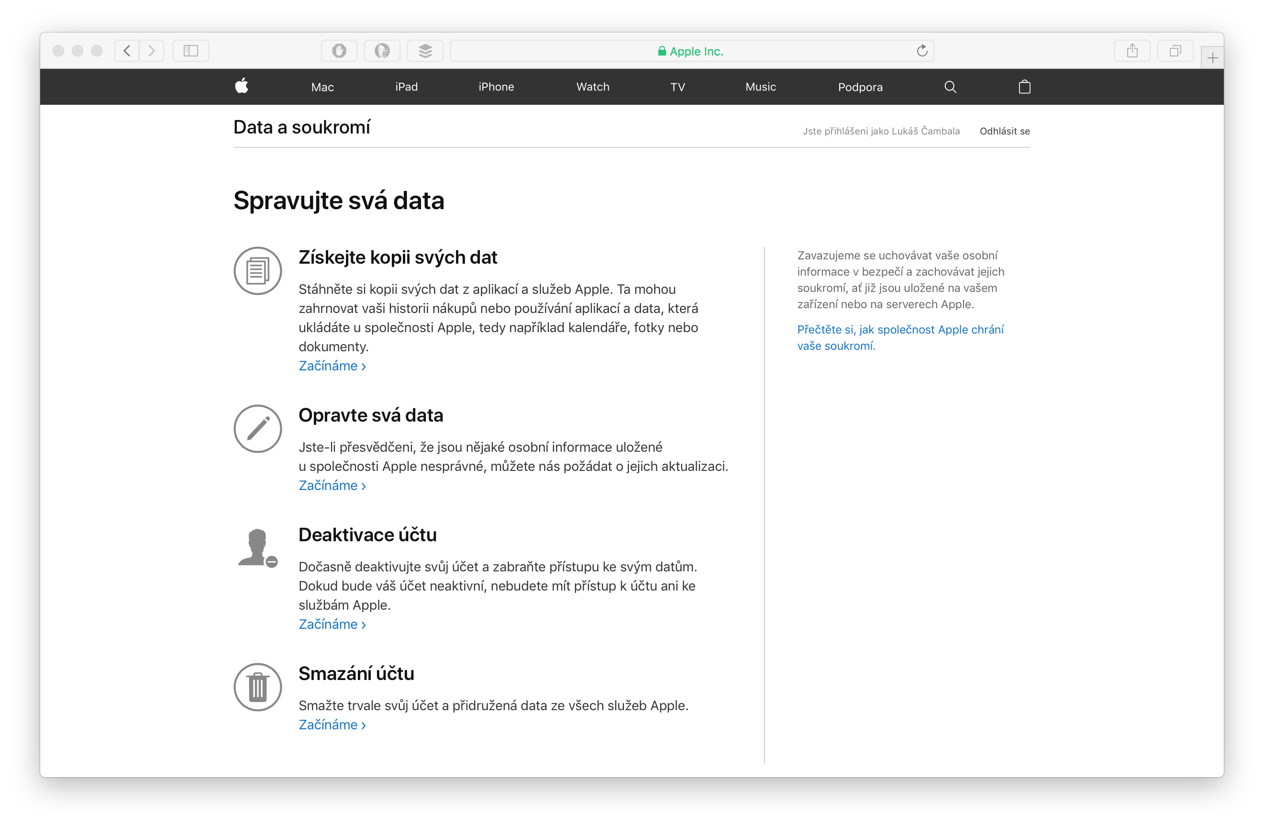Image resolution: width=1264 pixels, height=825 pixels.
Task: Click Začínáme under Získejte kopii svých dat
Action: 332,366
